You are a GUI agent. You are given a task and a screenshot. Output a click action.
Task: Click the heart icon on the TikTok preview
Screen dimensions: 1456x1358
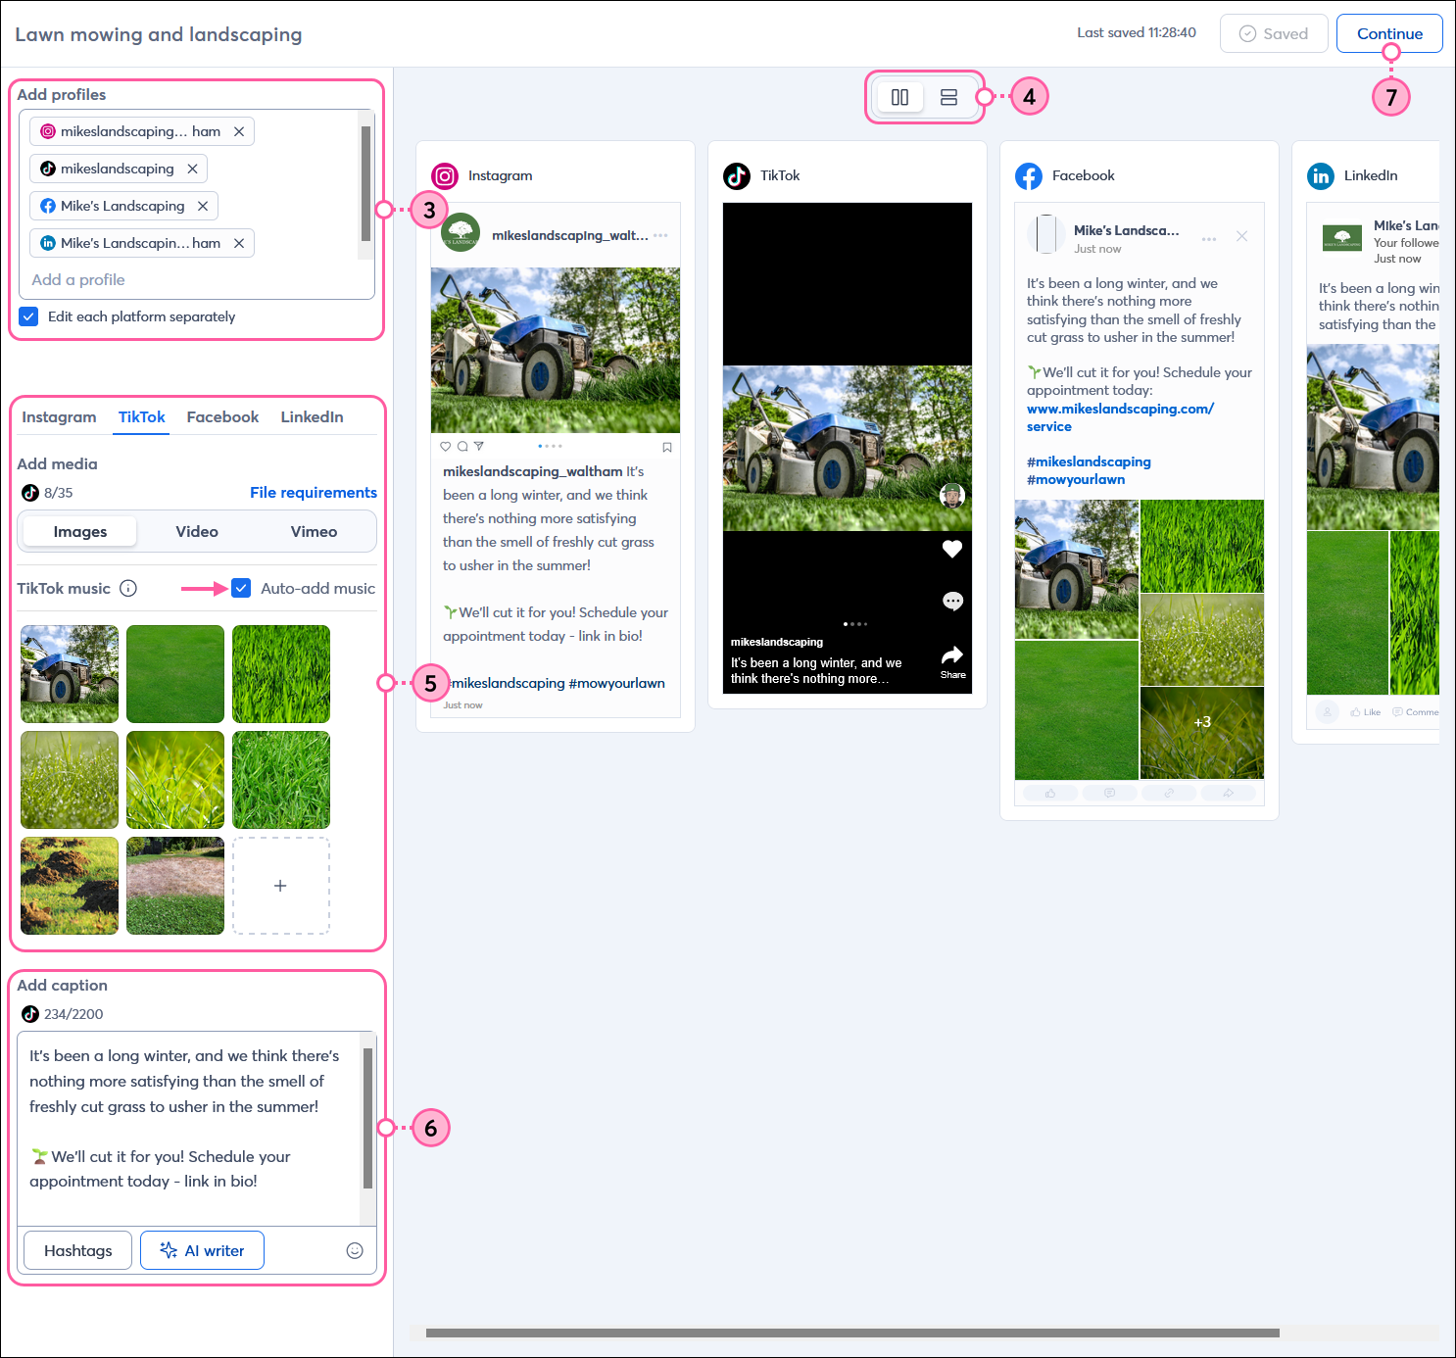pyautogui.click(x=951, y=549)
